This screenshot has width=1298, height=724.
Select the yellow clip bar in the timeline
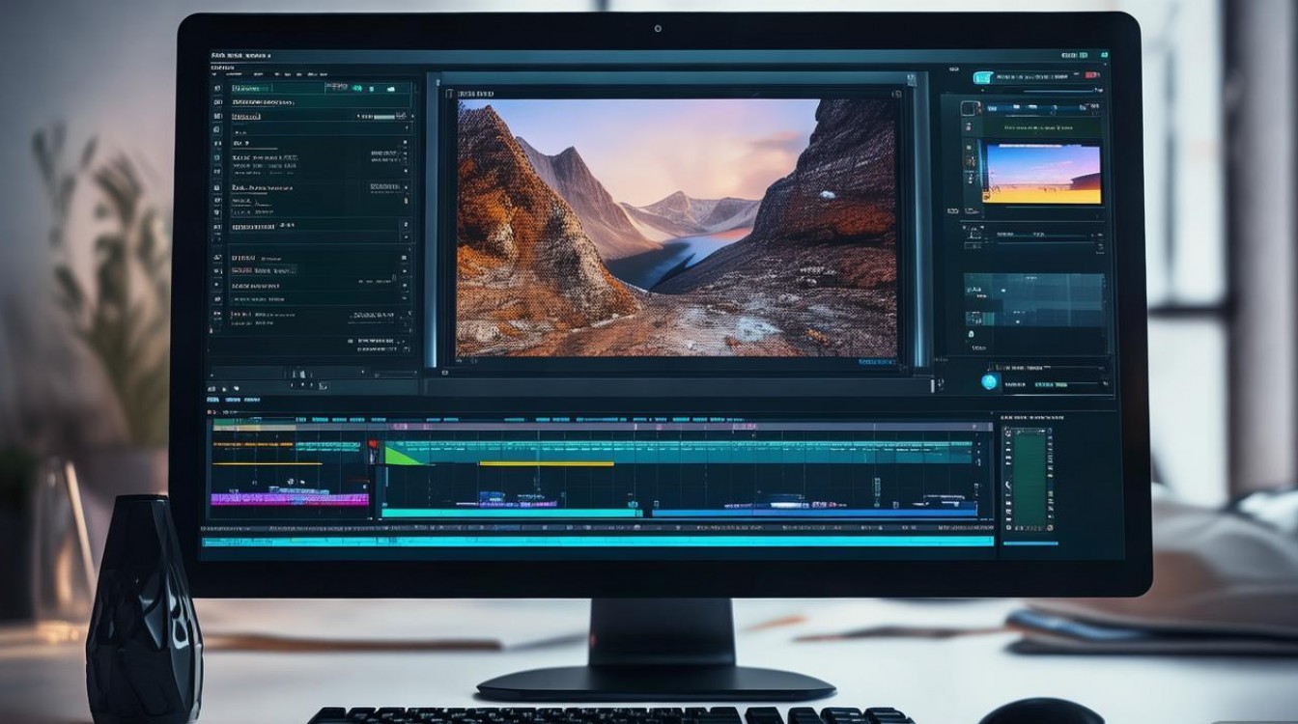coord(546,464)
